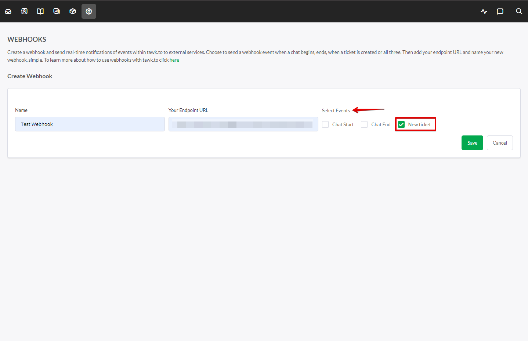Open the Inbox from top navigation

click(x=8, y=11)
